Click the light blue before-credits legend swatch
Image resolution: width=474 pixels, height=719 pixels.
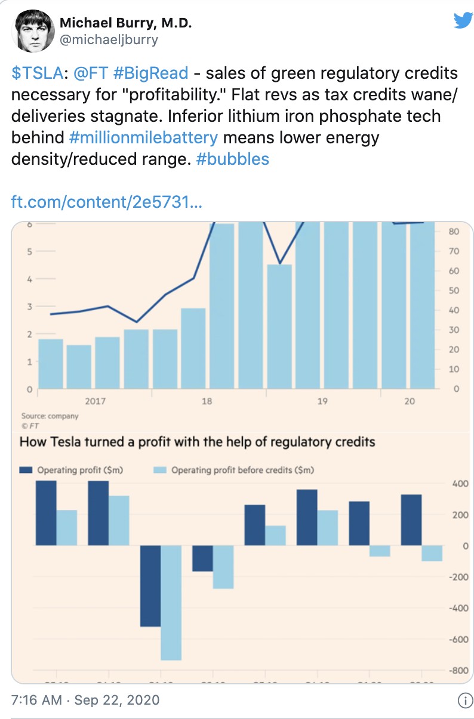(160, 471)
